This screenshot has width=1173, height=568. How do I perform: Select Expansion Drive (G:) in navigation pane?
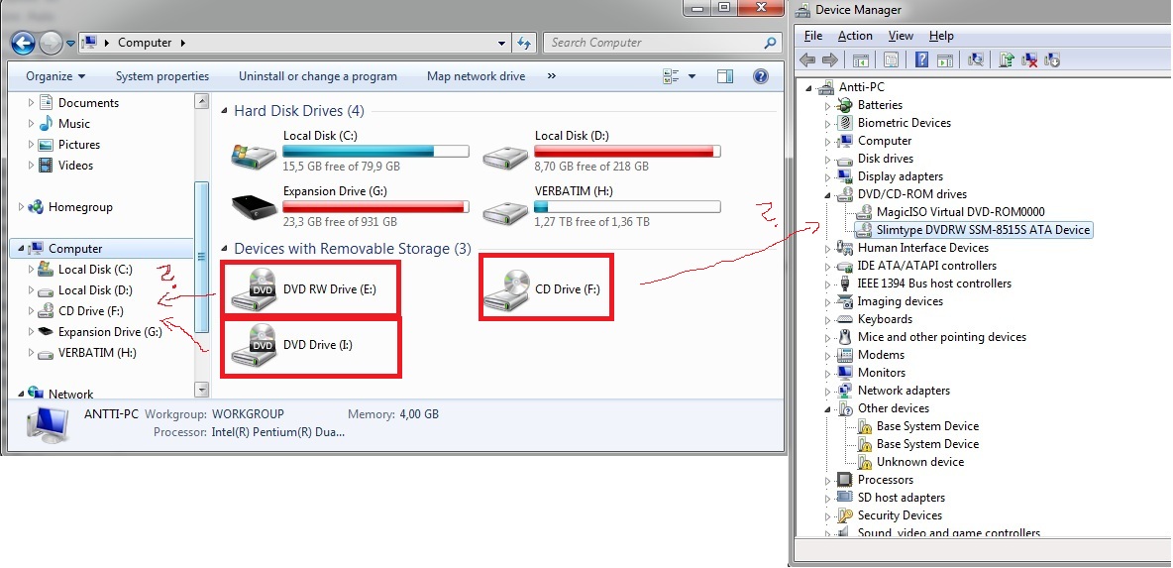pyautogui.click(x=110, y=331)
